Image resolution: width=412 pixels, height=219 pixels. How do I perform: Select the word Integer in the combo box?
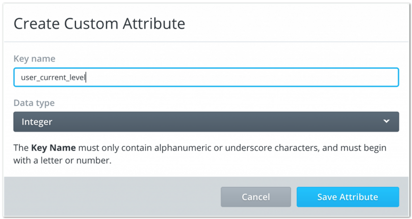click(x=37, y=122)
